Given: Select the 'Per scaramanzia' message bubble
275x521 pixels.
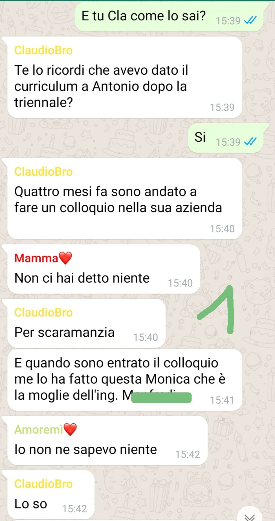Looking at the screenshot, I should [86, 324].
